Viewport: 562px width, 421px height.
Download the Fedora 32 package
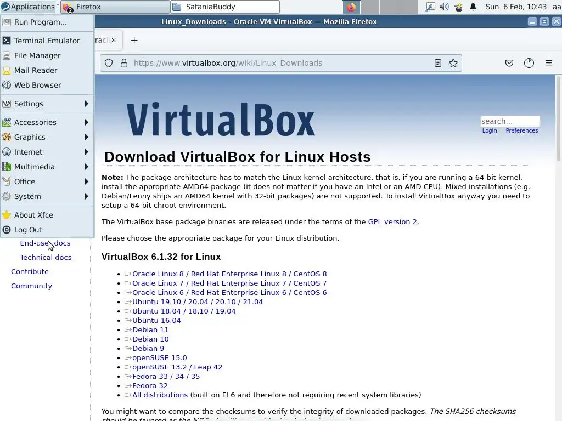[x=150, y=385]
